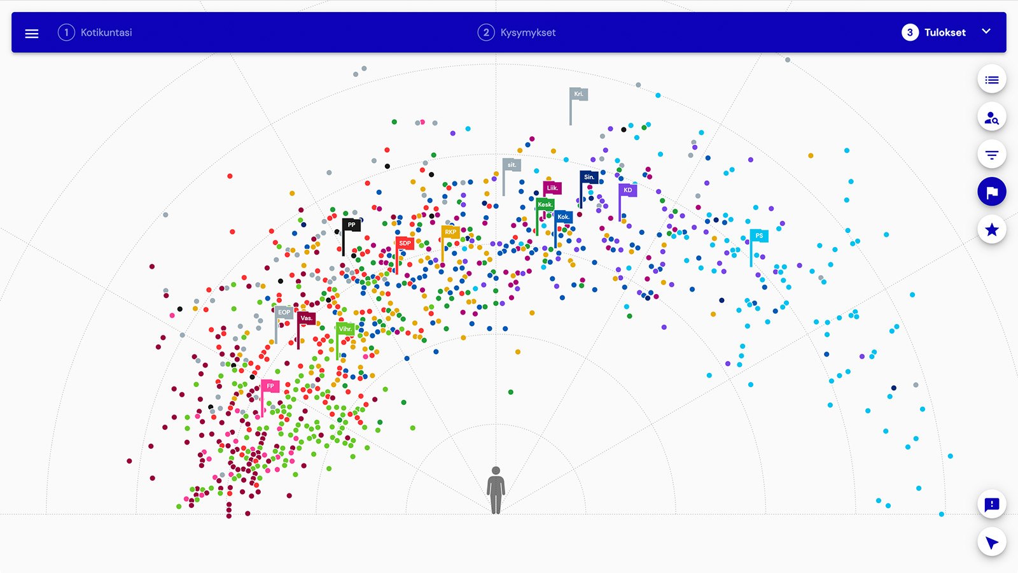Toggle the party flags button

[x=991, y=192]
